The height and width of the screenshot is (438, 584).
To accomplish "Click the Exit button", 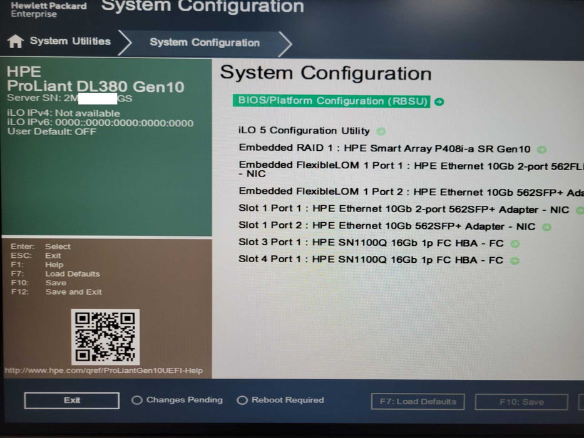I will pos(72,400).
